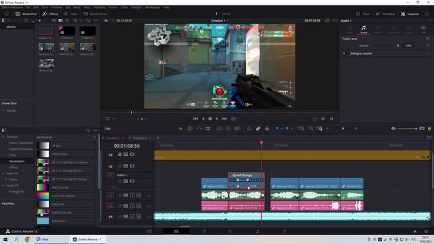
Task: Switch to the Deliver page icon
Action: tap(285, 231)
